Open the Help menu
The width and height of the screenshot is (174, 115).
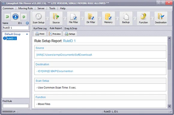click(63, 8)
